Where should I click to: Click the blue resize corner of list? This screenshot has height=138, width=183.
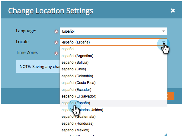pos(166,135)
